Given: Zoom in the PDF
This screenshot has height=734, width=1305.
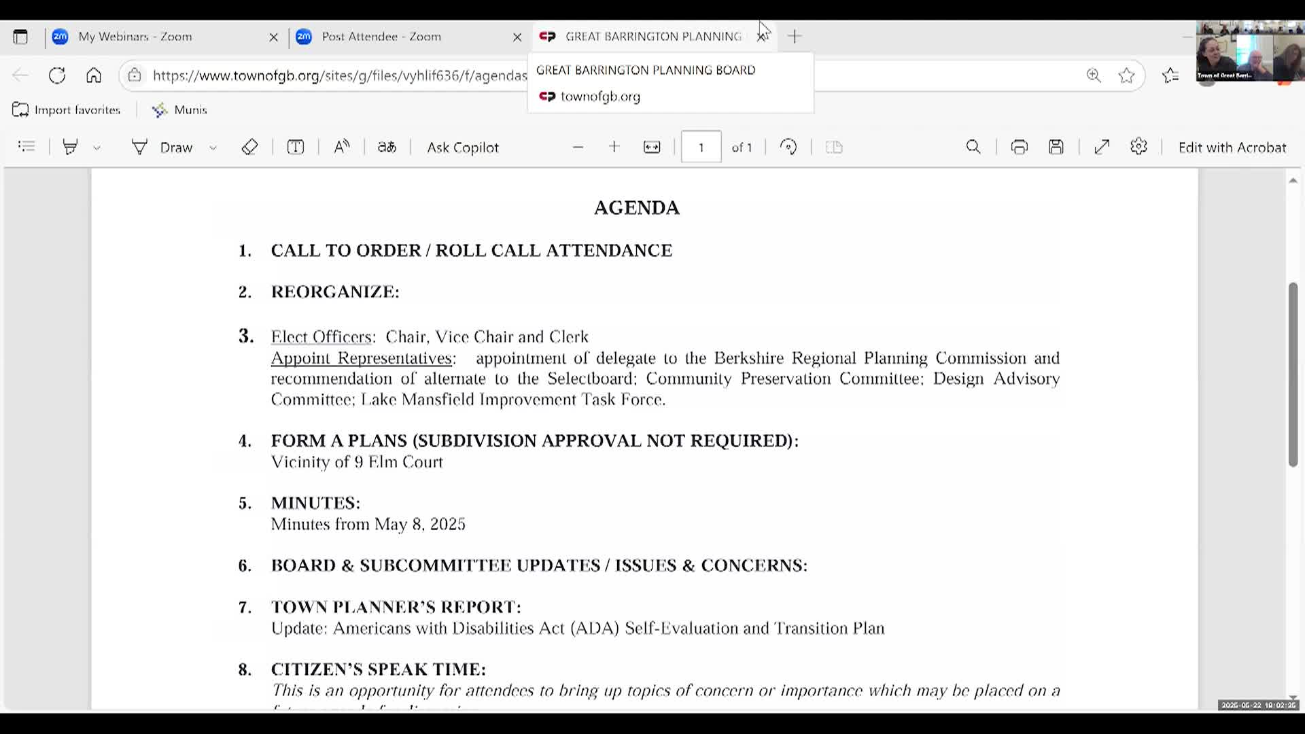Looking at the screenshot, I should click(x=614, y=147).
